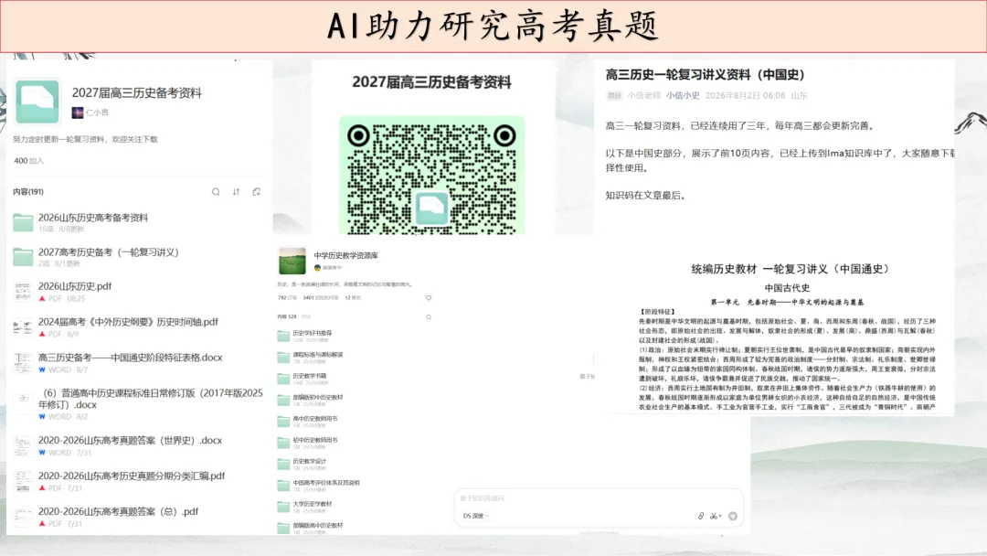
Task: Open DS 深度 model dropdown
Action: point(476,516)
